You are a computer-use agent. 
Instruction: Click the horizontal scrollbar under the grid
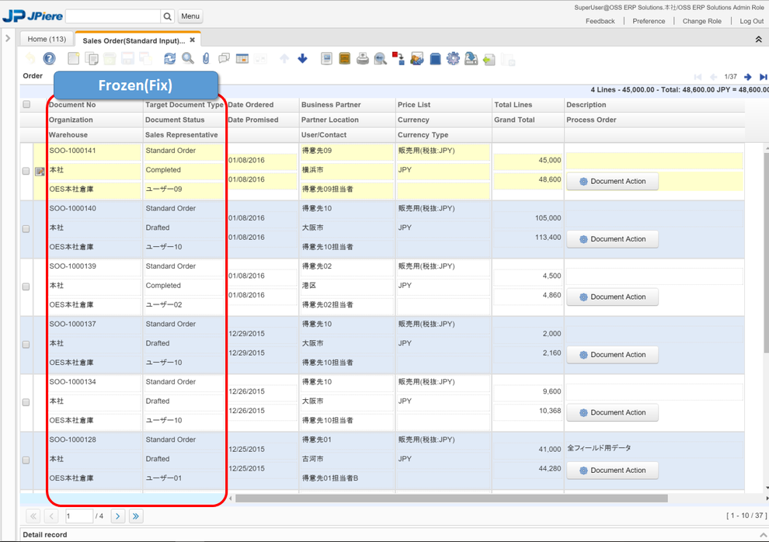tap(451, 499)
